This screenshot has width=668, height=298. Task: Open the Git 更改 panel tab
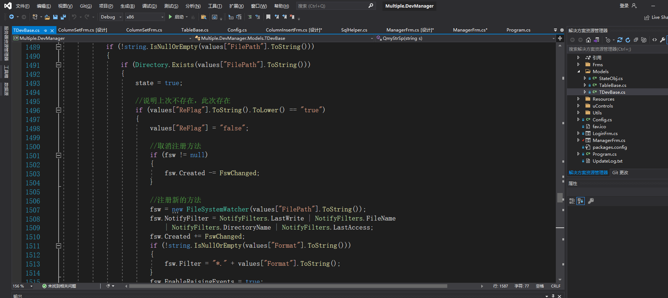click(620, 173)
